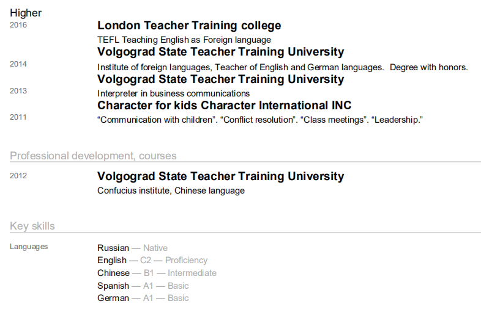Click the 2014 year label
The image size is (481, 312).
[x=18, y=64]
